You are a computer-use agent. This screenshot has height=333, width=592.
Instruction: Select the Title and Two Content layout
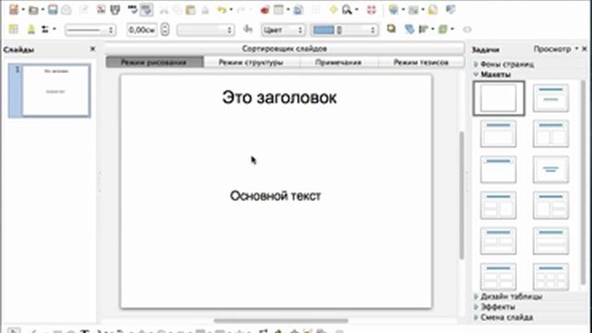coord(551,133)
